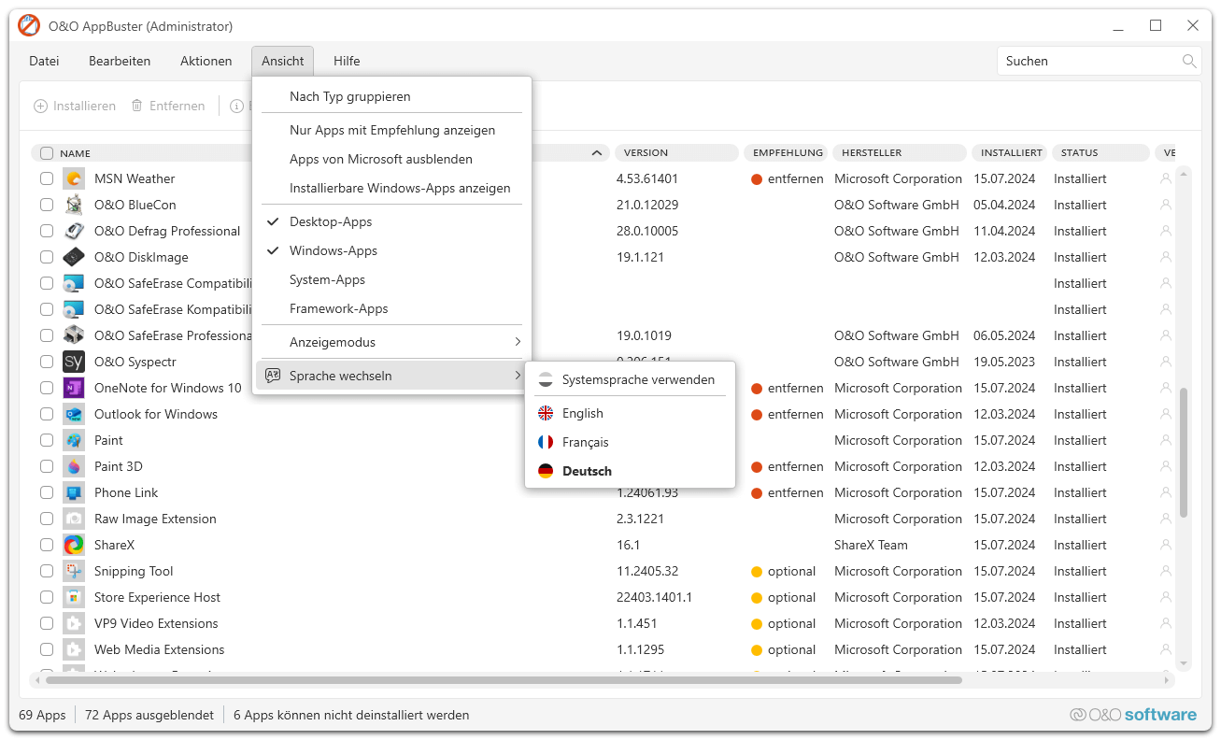Image resolution: width=1221 pixels, height=740 pixels.
Task: Click the O&O DiskImage app icon
Action: (x=74, y=257)
